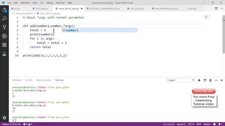Open notifications bell in status bar

[220, 124]
